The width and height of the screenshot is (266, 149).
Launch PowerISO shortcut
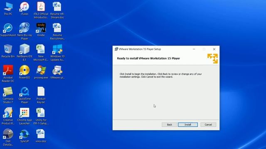[x=25, y=72]
